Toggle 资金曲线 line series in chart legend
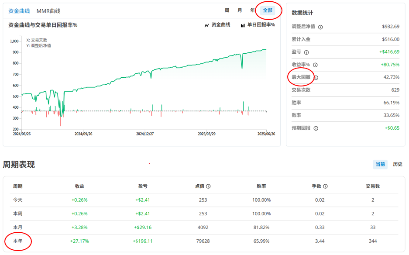Viewport: 409px width, 255px height. click(217, 25)
